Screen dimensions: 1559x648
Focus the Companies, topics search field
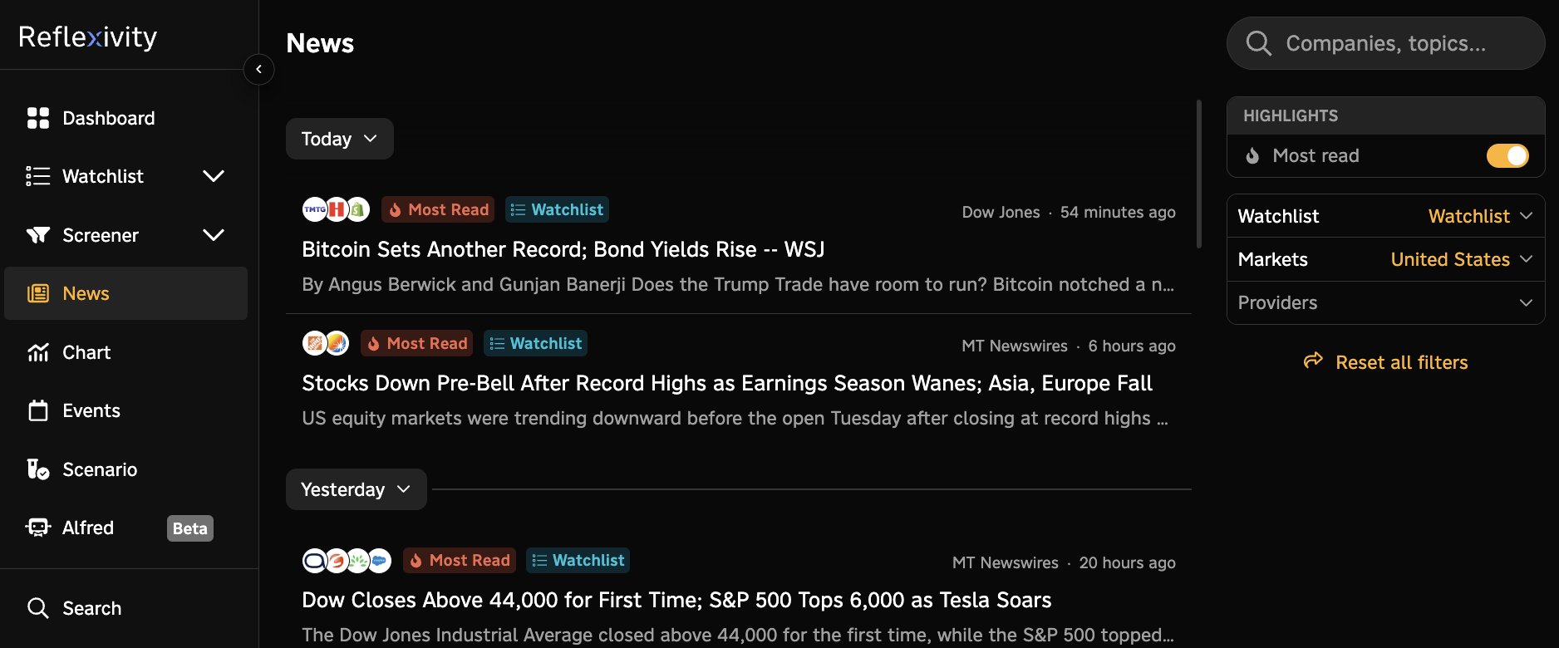click(1385, 43)
